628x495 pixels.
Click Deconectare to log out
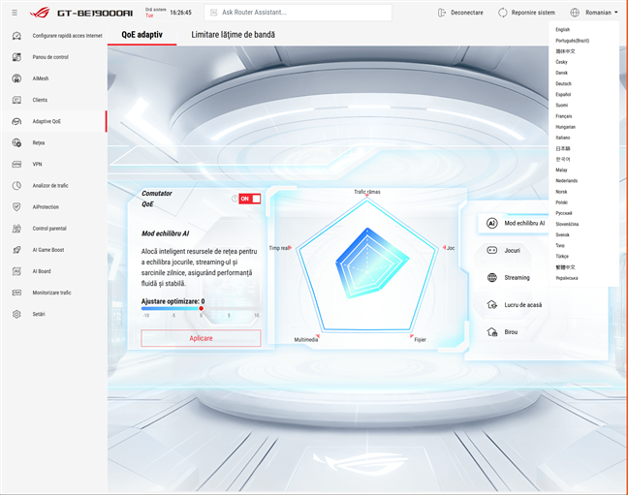point(460,13)
